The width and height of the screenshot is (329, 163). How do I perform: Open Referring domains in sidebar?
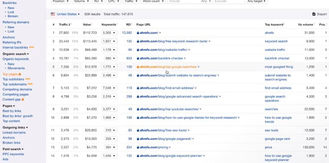16,22
